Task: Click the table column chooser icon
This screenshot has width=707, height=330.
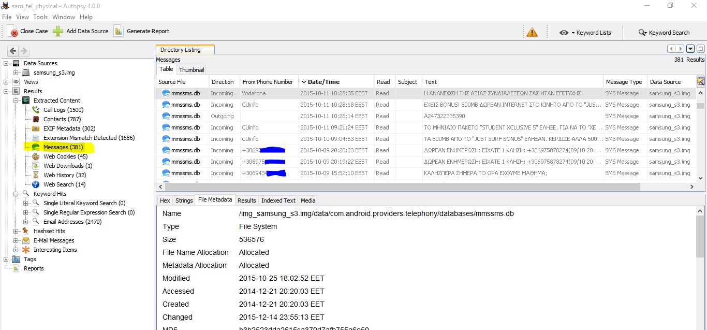Action: pyautogui.click(x=701, y=81)
